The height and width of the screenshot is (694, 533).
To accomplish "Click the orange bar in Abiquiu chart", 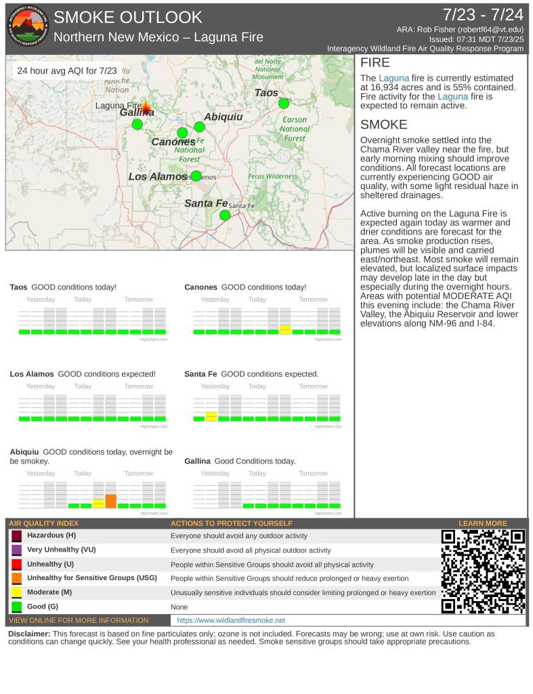I will (111, 502).
